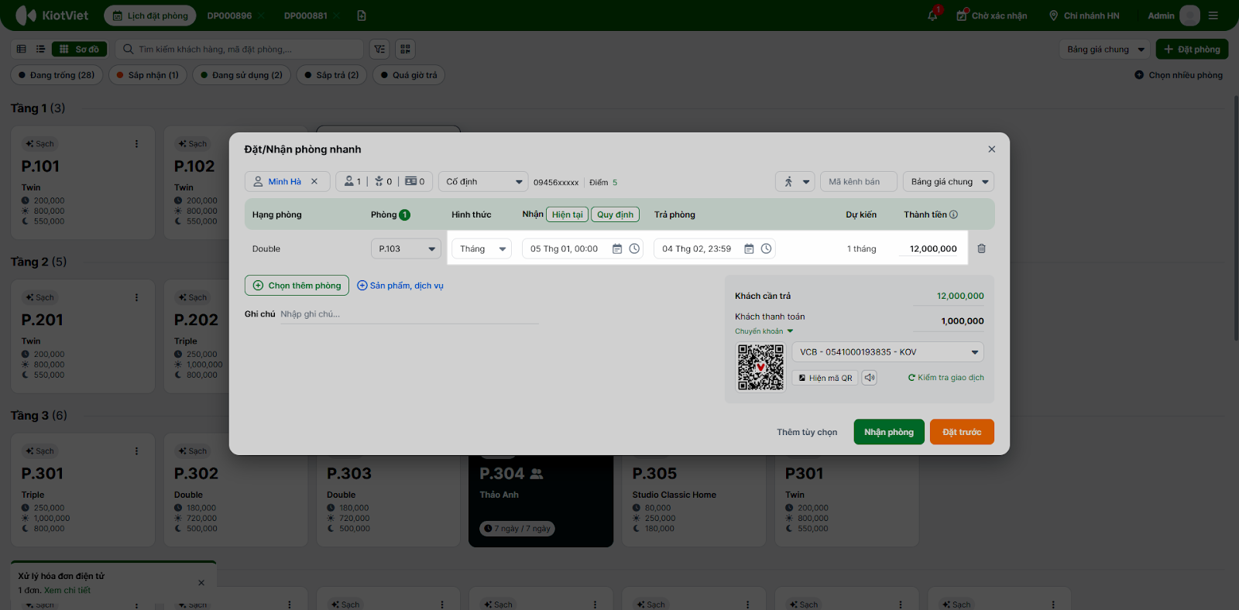1239x610 pixels.
Task: Open the P.103 room dropdown
Action: coord(406,248)
